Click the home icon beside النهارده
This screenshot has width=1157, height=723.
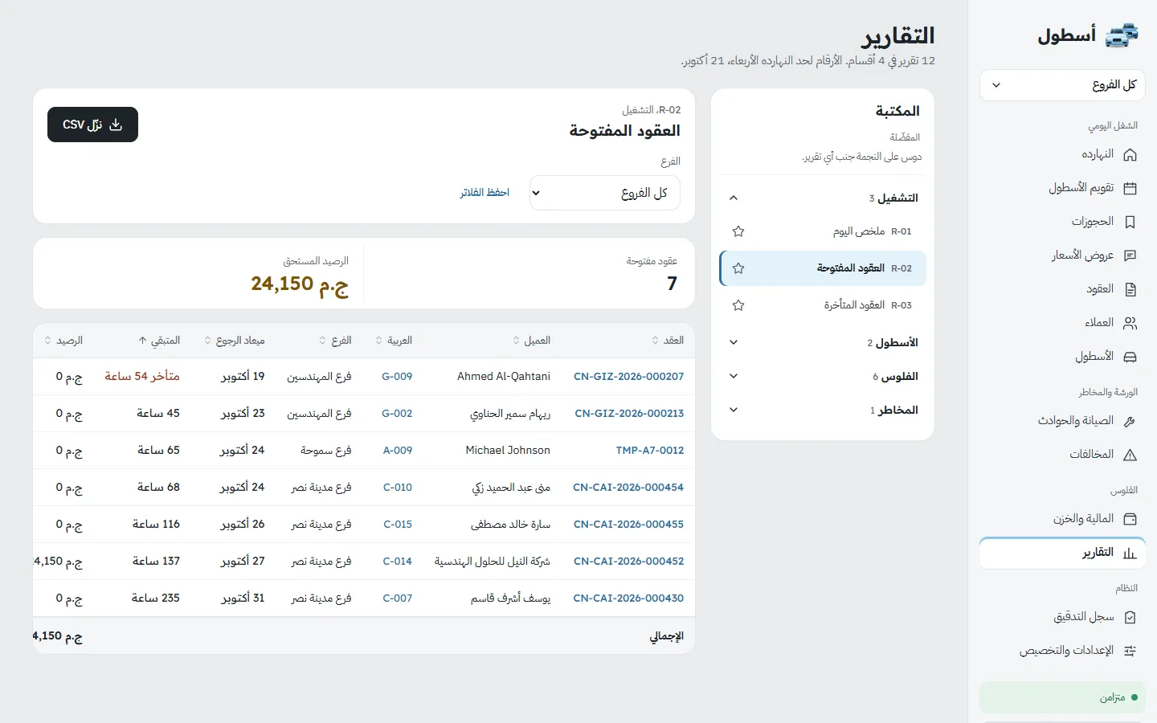(x=1130, y=154)
